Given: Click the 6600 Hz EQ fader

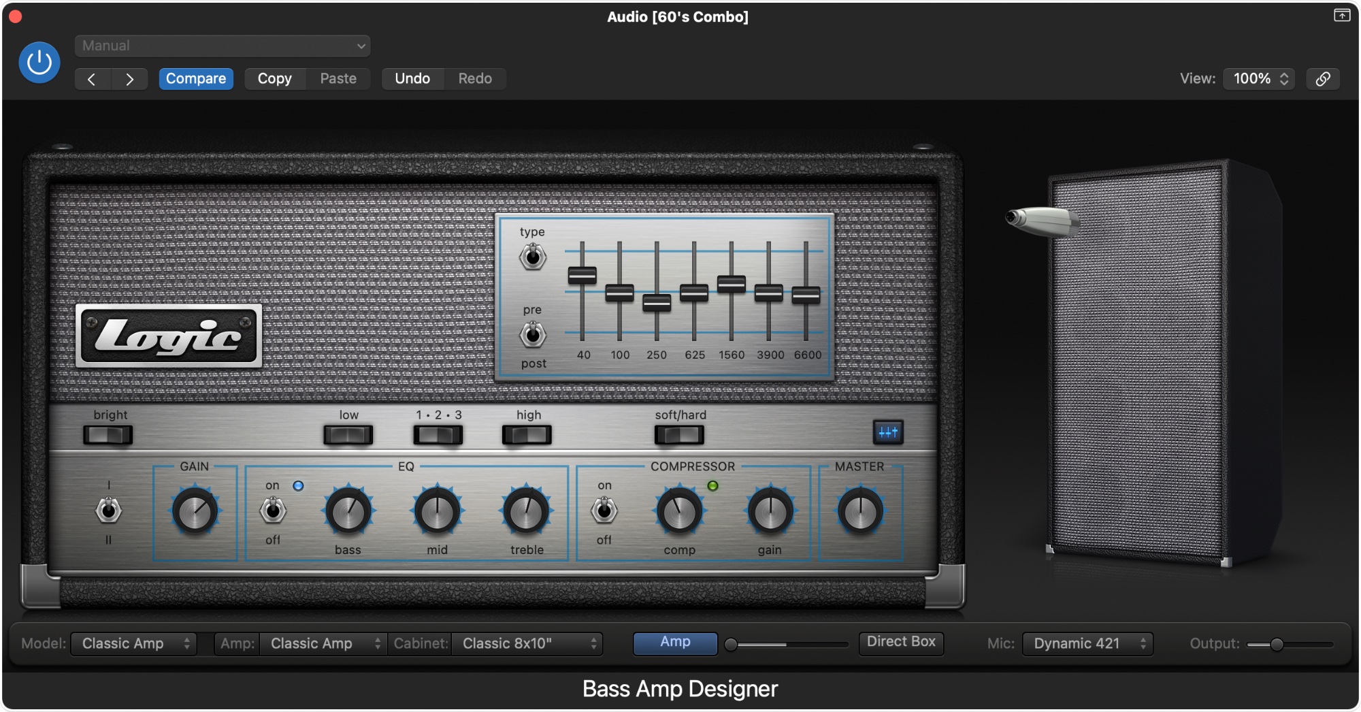Looking at the screenshot, I should 806,295.
